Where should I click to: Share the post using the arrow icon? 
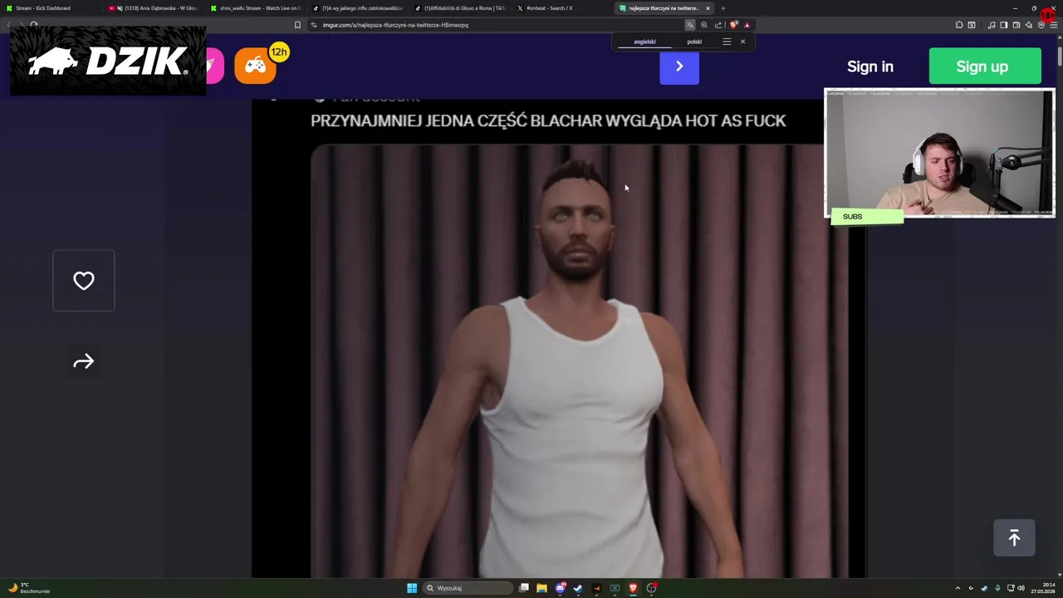tap(84, 361)
